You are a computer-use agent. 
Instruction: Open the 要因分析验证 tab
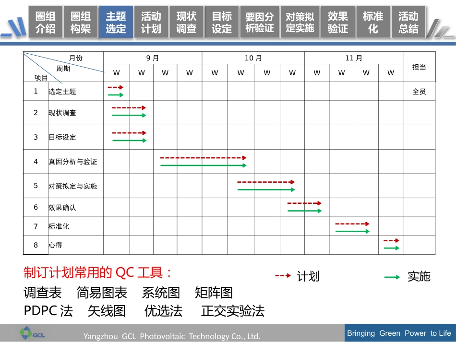tap(259, 22)
